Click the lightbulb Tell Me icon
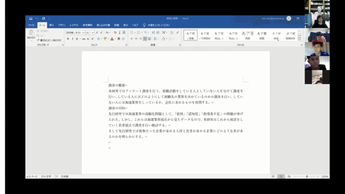Image resolution: width=345 pixels, height=194 pixels. click(x=144, y=25)
